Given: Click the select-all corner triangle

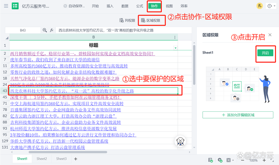Looking at the screenshot, I should coord(7,38).
